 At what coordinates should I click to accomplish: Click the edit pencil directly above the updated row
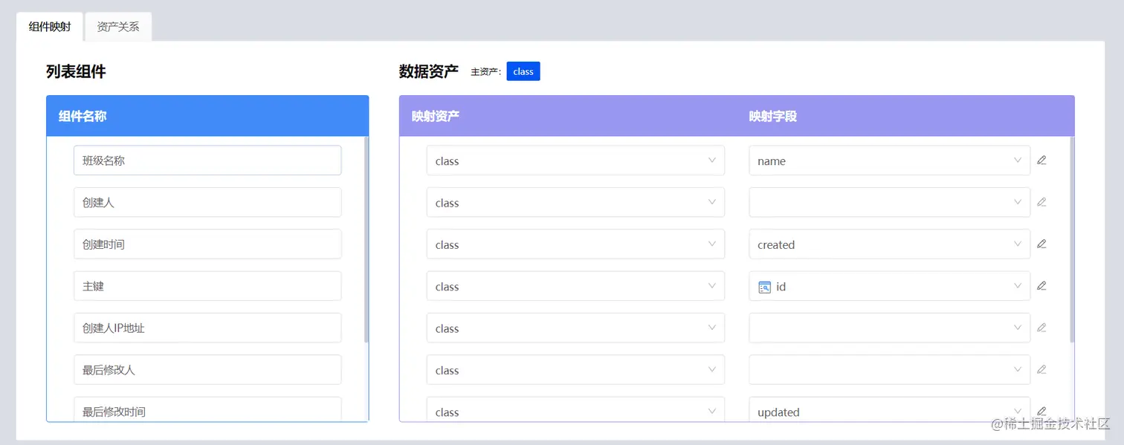(1041, 369)
